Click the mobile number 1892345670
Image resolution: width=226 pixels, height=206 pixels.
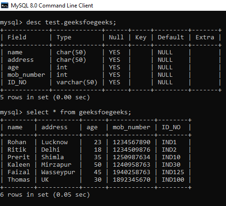(x=132, y=180)
